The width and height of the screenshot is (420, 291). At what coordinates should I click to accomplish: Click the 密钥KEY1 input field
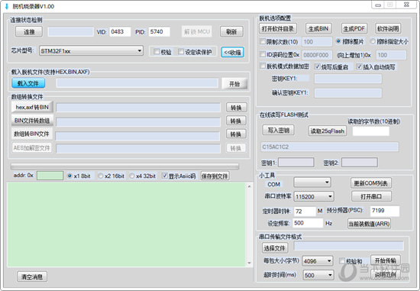347,79
